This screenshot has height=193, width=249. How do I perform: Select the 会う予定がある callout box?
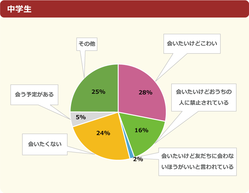[x=34, y=95]
